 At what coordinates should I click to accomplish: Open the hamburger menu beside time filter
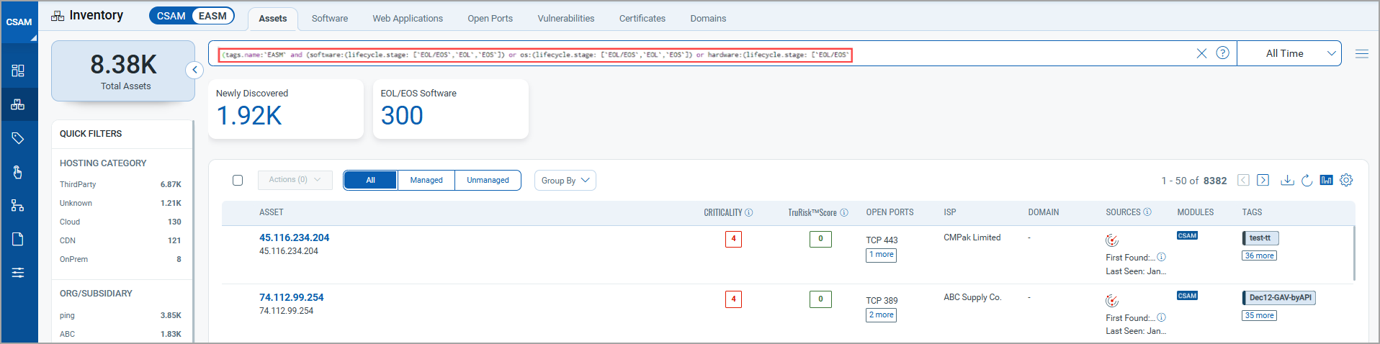1361,53
